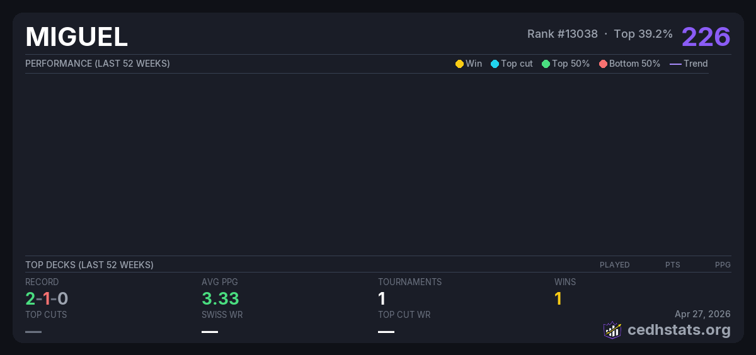The height and width of the screenshot is (355, 756).
Task: Sort decks by PLAYED column header
Action: (614, 265)
